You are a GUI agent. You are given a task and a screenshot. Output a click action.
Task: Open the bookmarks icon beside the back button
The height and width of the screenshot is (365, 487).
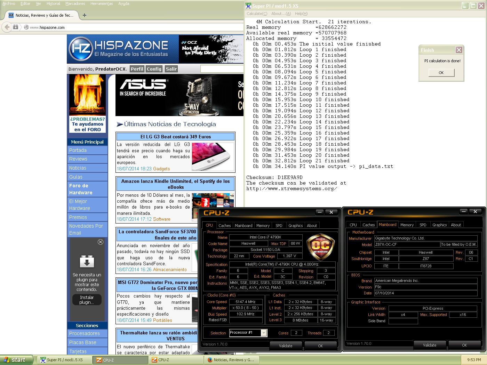point(16,27)
